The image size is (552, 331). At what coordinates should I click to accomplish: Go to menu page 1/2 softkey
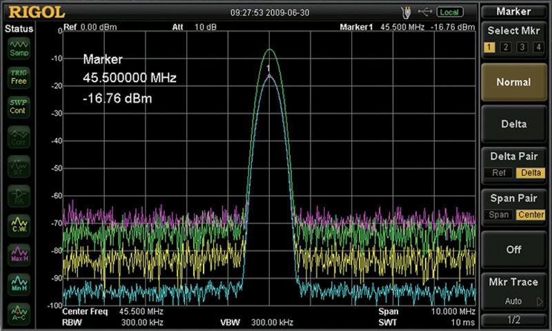pyautogui.click(x=513, y=320)
